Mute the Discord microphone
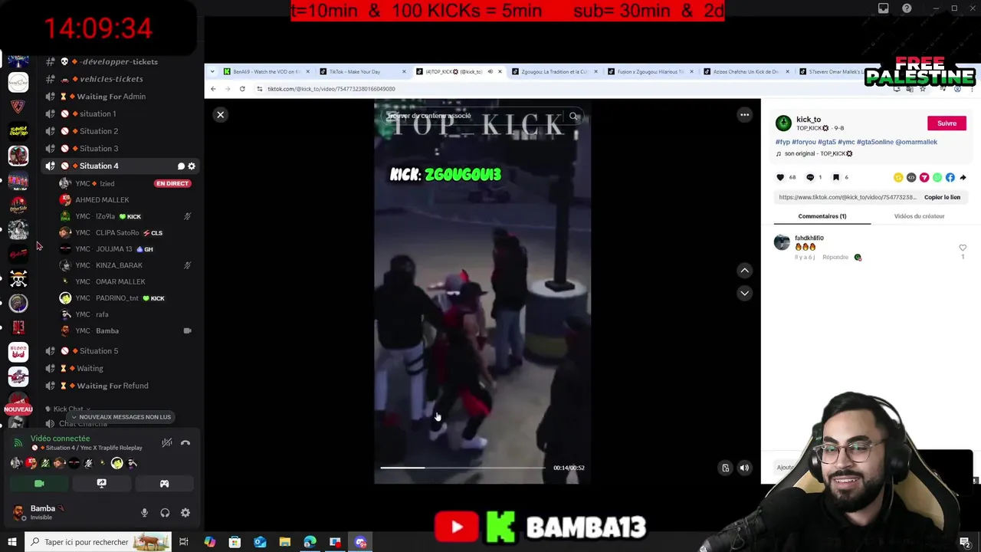The width and height of the screenshot is (981, 552). (144, 513)
